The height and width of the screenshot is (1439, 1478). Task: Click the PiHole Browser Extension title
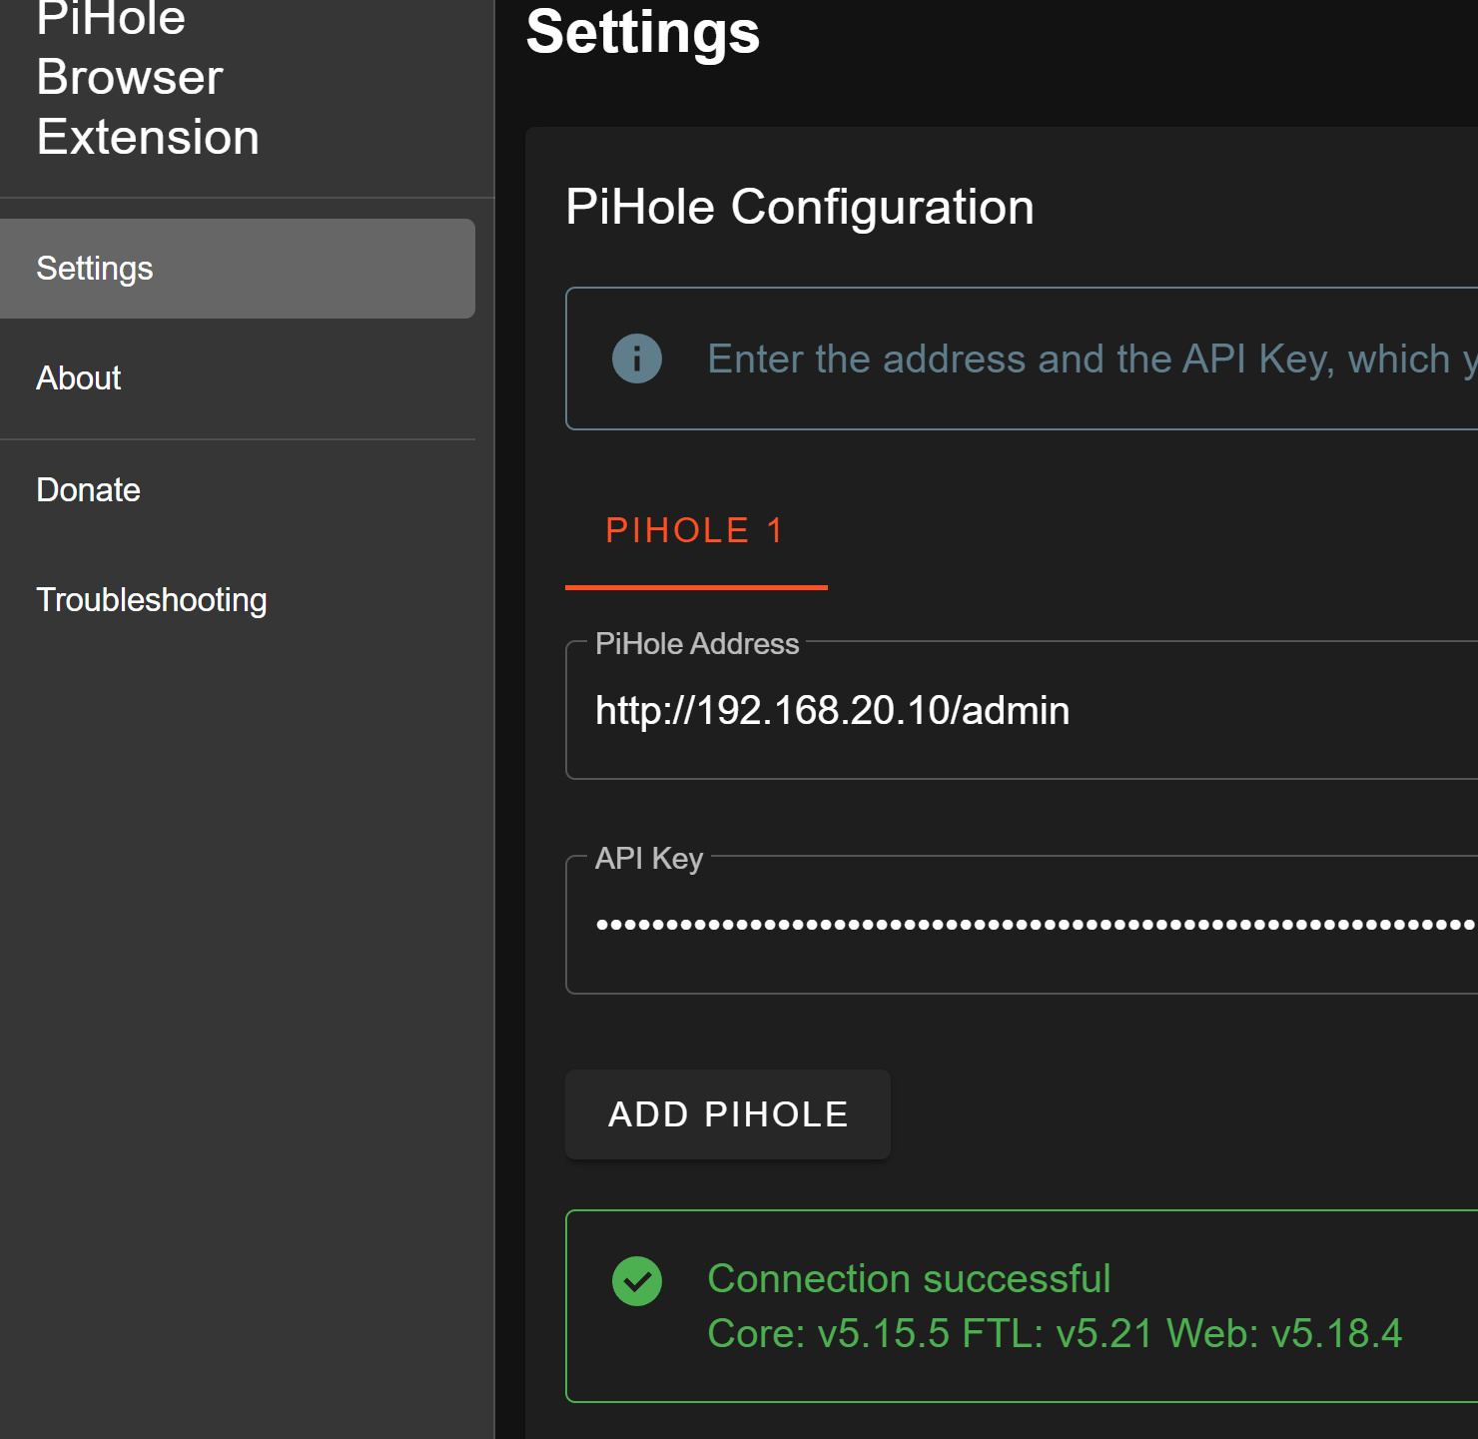(148, 78)
